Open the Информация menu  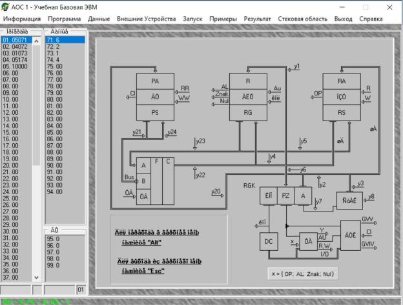coord(21,19)
